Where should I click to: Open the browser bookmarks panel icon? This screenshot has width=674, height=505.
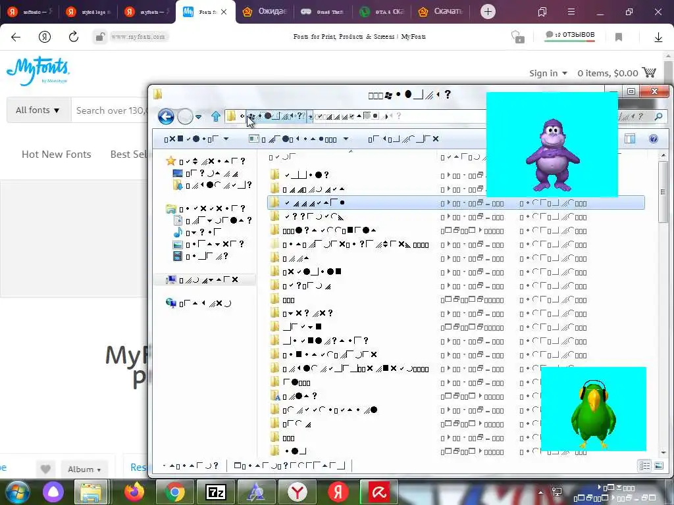542,12
